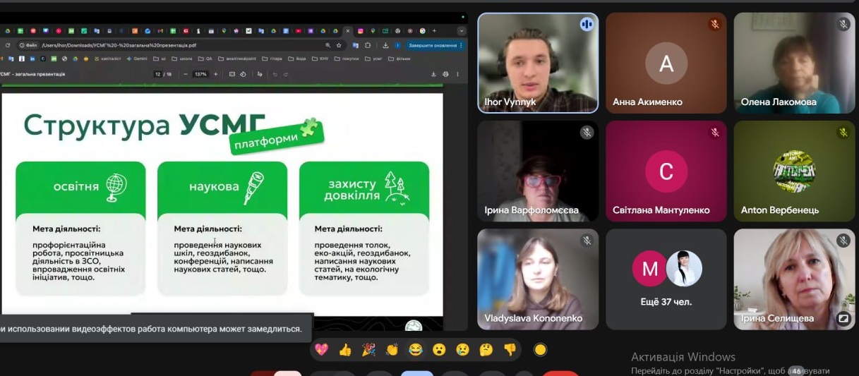Open the new browser tab plus button
This screenshot has width=859, height=376.
[434, 31]
